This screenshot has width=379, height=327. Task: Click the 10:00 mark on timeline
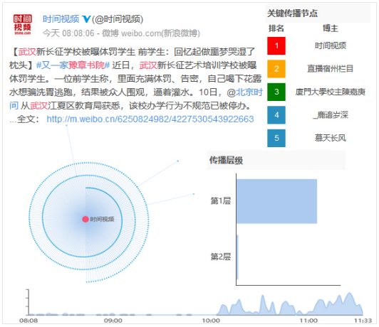tap(211, 321)
